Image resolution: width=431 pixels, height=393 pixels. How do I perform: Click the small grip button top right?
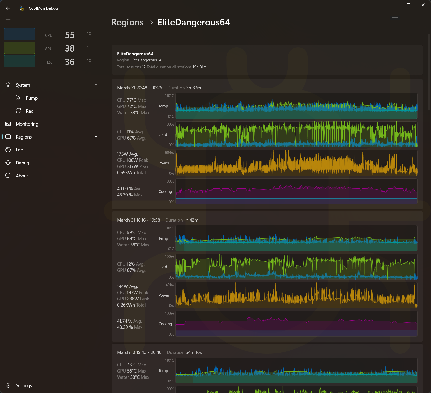[x=395, y=18]
